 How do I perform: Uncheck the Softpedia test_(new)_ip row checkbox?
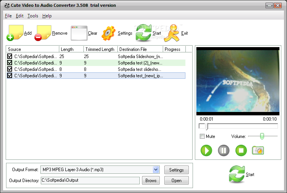coord(10,75)
